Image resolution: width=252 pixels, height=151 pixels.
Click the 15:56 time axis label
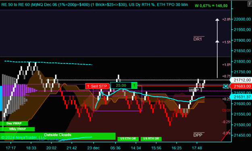[x=156, y=148]
